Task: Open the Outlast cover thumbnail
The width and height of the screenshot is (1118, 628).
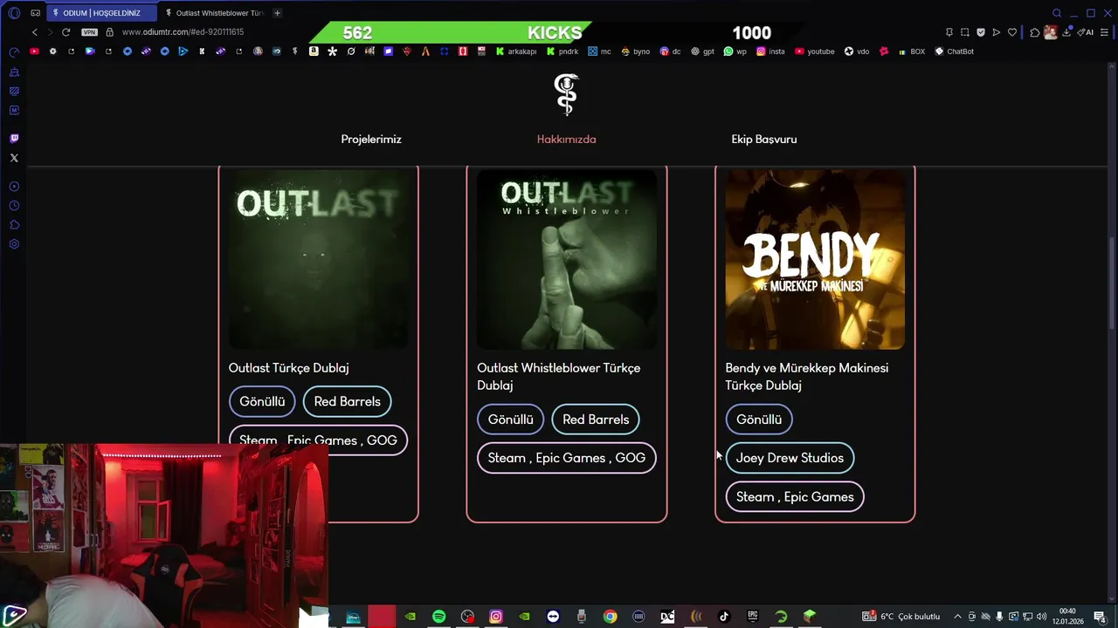Action: tap(318, 260)
